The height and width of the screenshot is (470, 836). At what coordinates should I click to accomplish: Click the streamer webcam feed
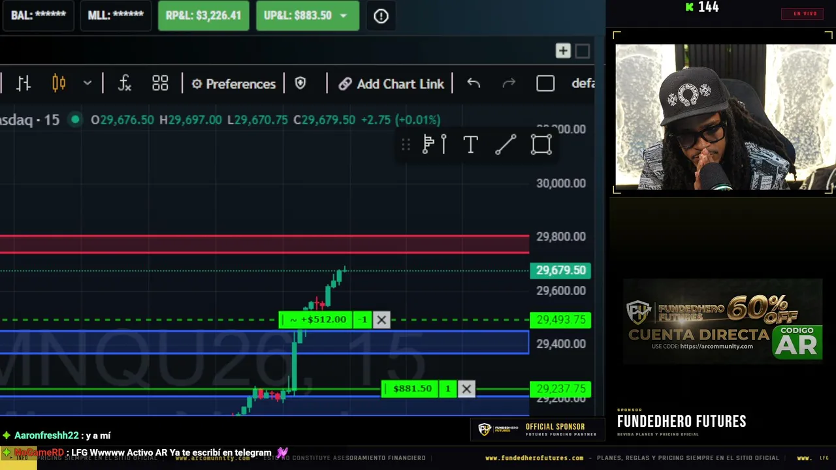coord(723,117)
